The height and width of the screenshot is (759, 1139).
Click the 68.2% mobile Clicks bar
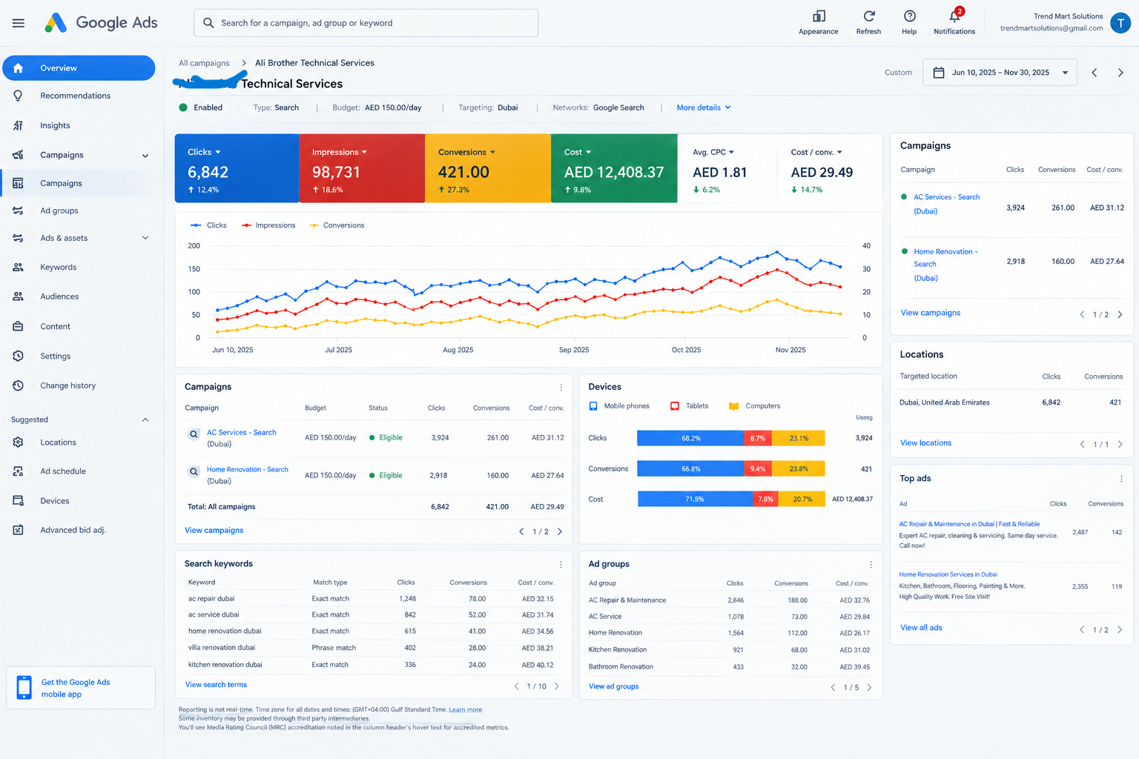point(690,439)
